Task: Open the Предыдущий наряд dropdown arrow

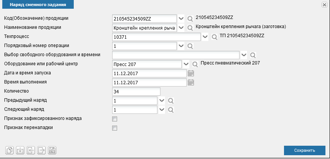Action: (x=162, y=101)
